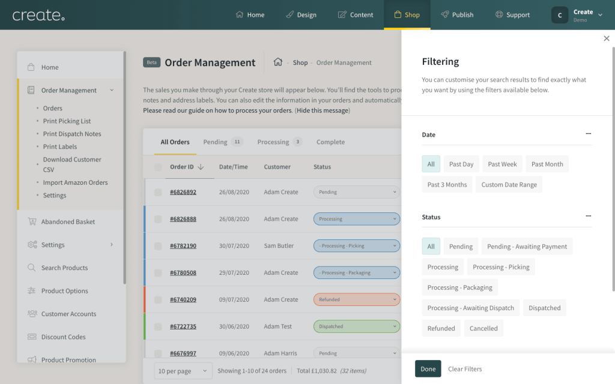
Task: Click the sort arrow next to Order ID
Action: coord(201,167)
